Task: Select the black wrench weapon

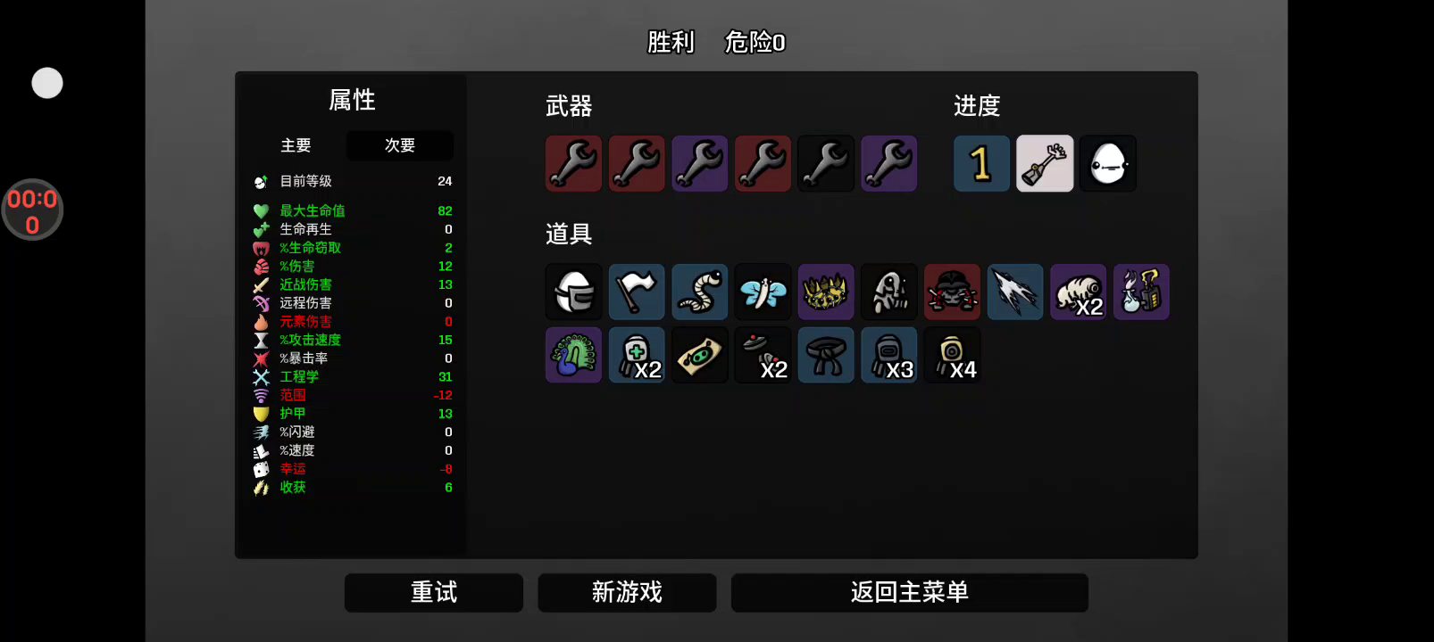Action: click(826, 163)
